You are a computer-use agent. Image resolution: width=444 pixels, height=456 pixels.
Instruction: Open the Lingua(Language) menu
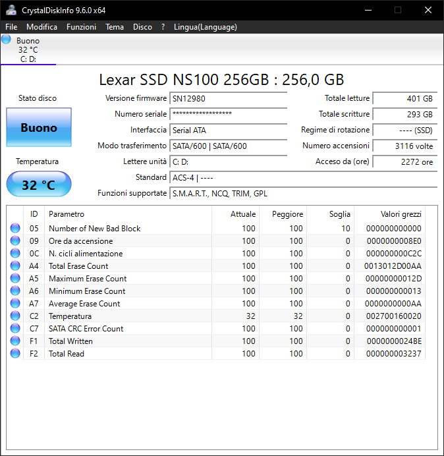[x=206, y=27]
